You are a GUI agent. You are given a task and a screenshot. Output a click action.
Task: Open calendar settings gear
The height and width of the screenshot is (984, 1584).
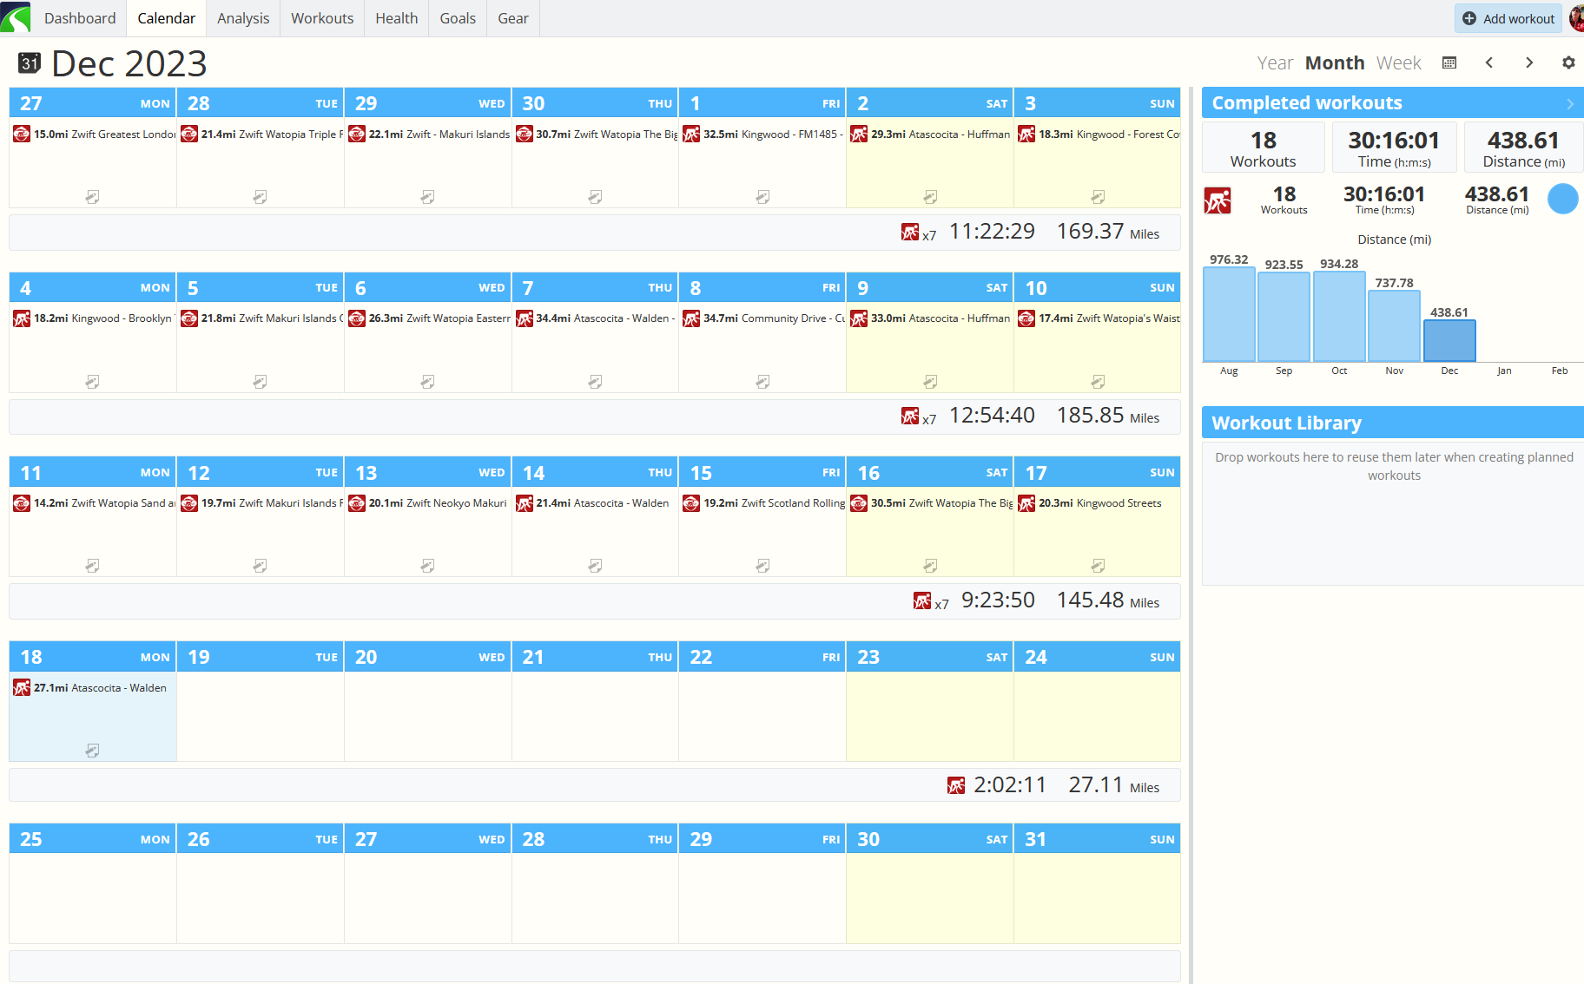(1568, 62)
